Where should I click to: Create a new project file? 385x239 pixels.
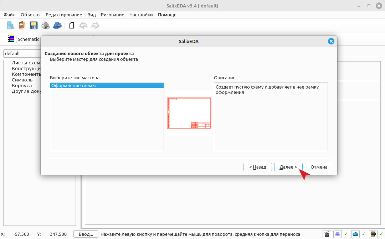pos(10,26)
